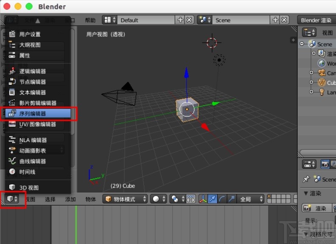336x244 pixels.
Task: Click the first layer button in the layer grid
Action: coord(269,197)
